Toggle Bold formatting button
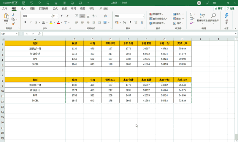 (x=25, y=22)
